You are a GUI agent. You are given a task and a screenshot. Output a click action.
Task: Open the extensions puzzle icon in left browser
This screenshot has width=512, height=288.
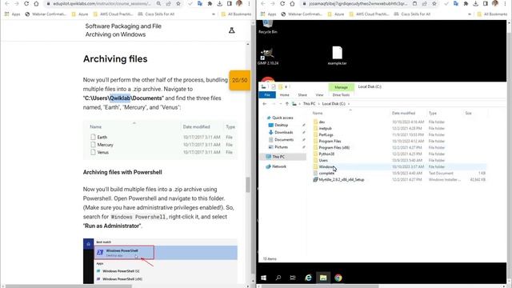pos(210,3)
